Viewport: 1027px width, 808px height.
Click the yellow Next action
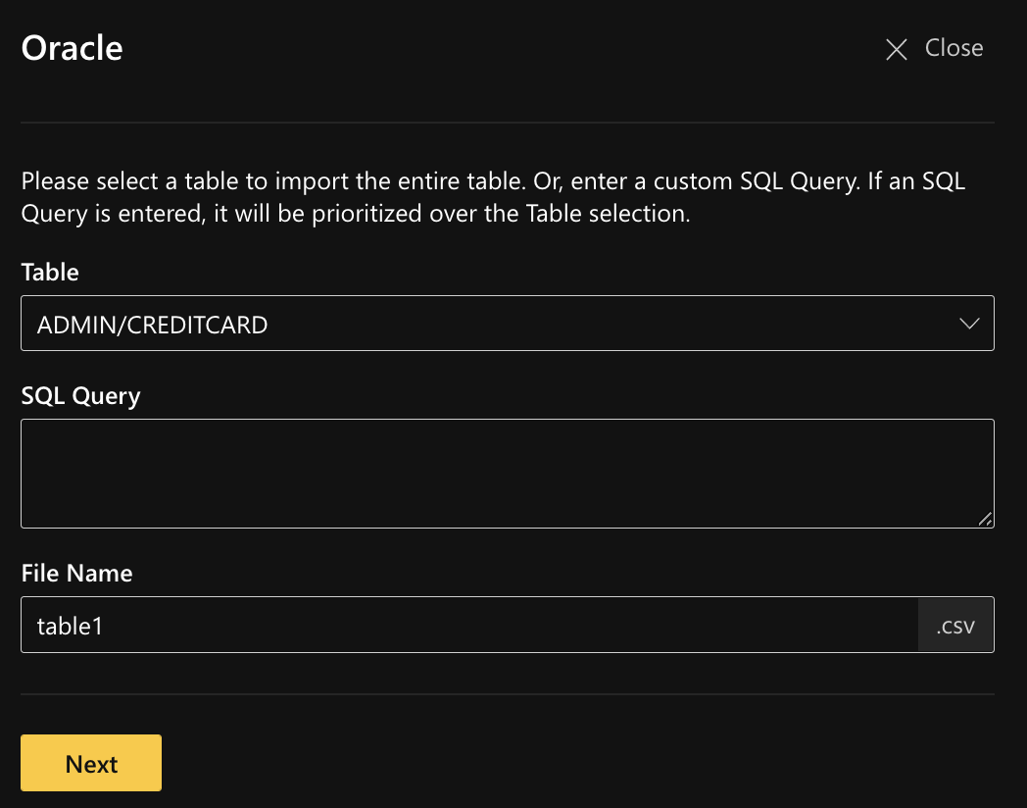(90, 763)
